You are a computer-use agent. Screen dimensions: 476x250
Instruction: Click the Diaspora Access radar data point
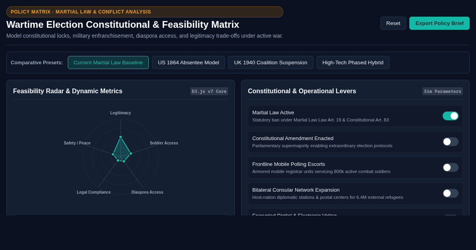[124, 161]
